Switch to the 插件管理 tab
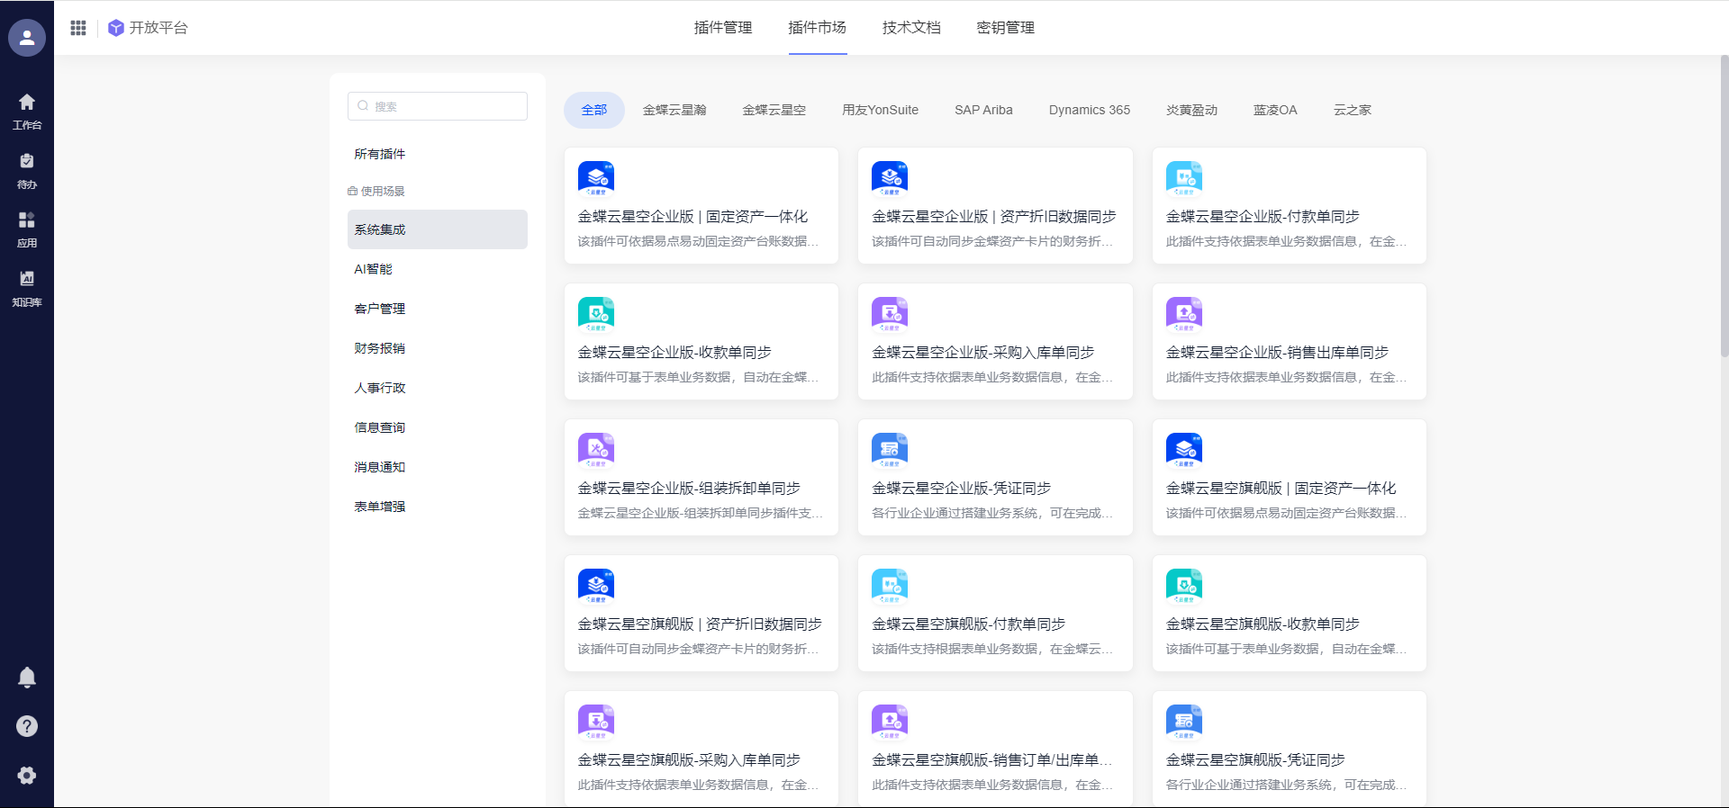The image size is (1729, 808). point(722,28)
